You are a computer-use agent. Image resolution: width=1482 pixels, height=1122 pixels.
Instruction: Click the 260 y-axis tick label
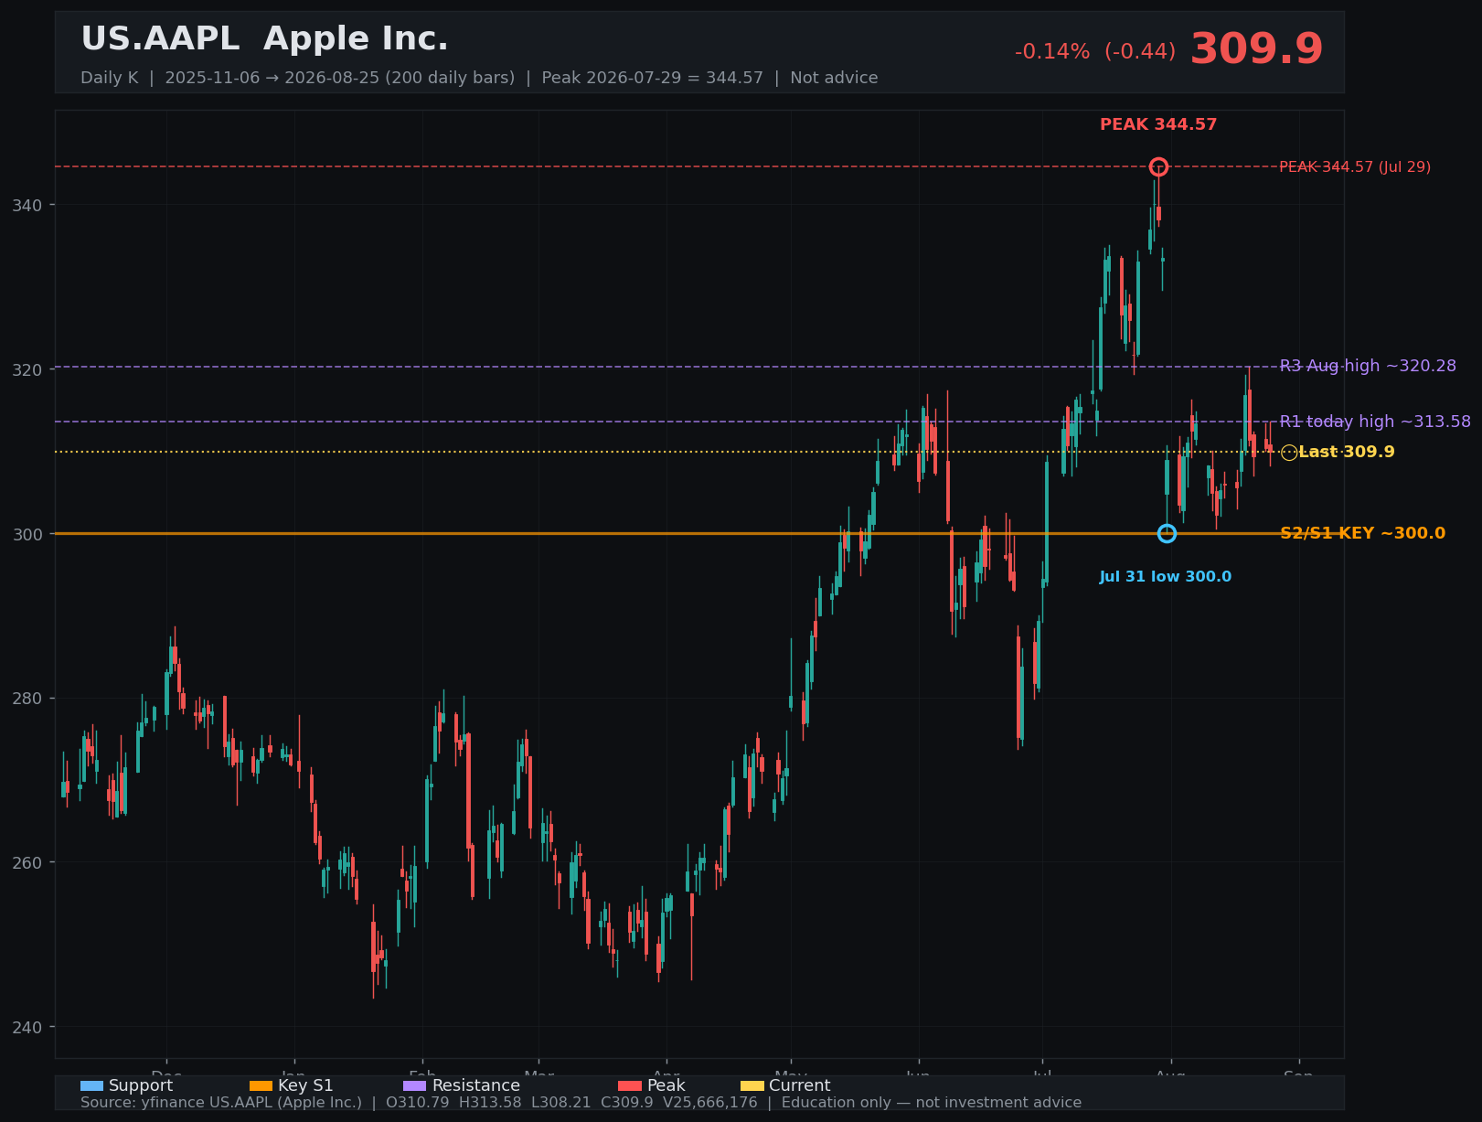pos(27,862)
